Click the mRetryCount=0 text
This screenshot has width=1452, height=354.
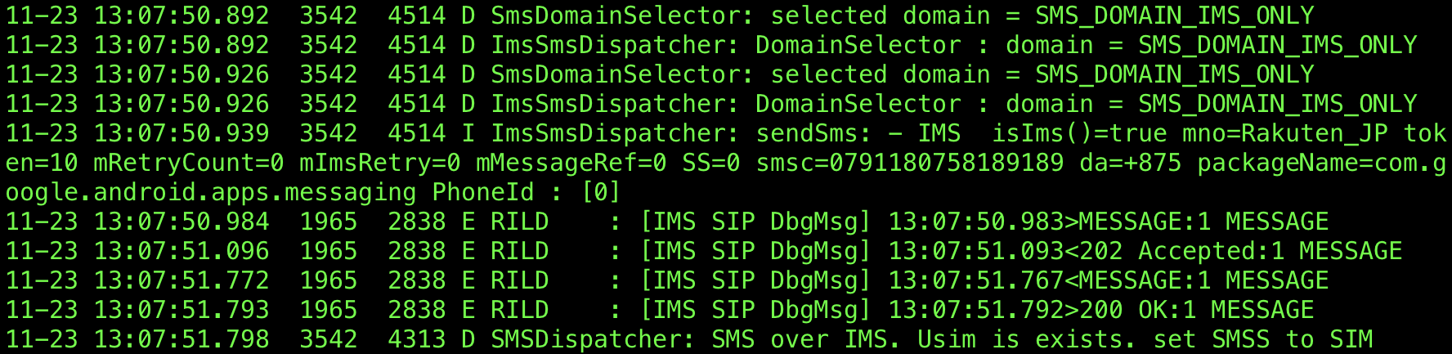(x=189, y=163)
